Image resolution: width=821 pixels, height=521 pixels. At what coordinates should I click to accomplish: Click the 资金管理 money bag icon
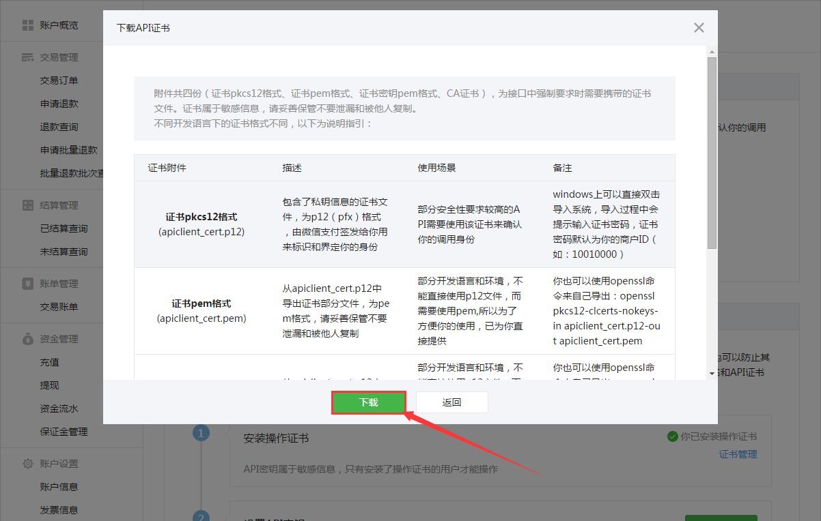point(28,339)
